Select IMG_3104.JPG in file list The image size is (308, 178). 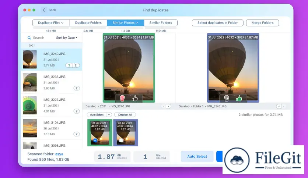[52, 128]
